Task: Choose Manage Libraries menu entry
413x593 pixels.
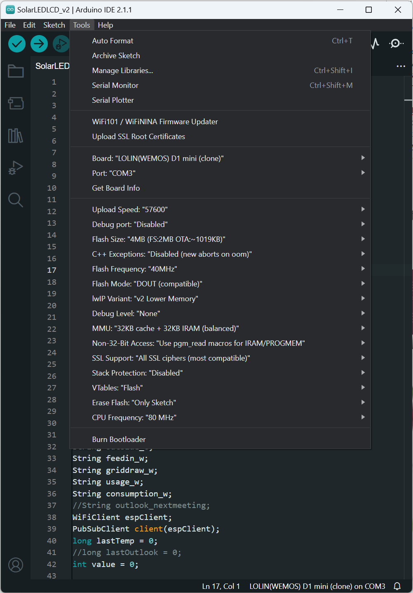Action: click(x=220, y=70)
